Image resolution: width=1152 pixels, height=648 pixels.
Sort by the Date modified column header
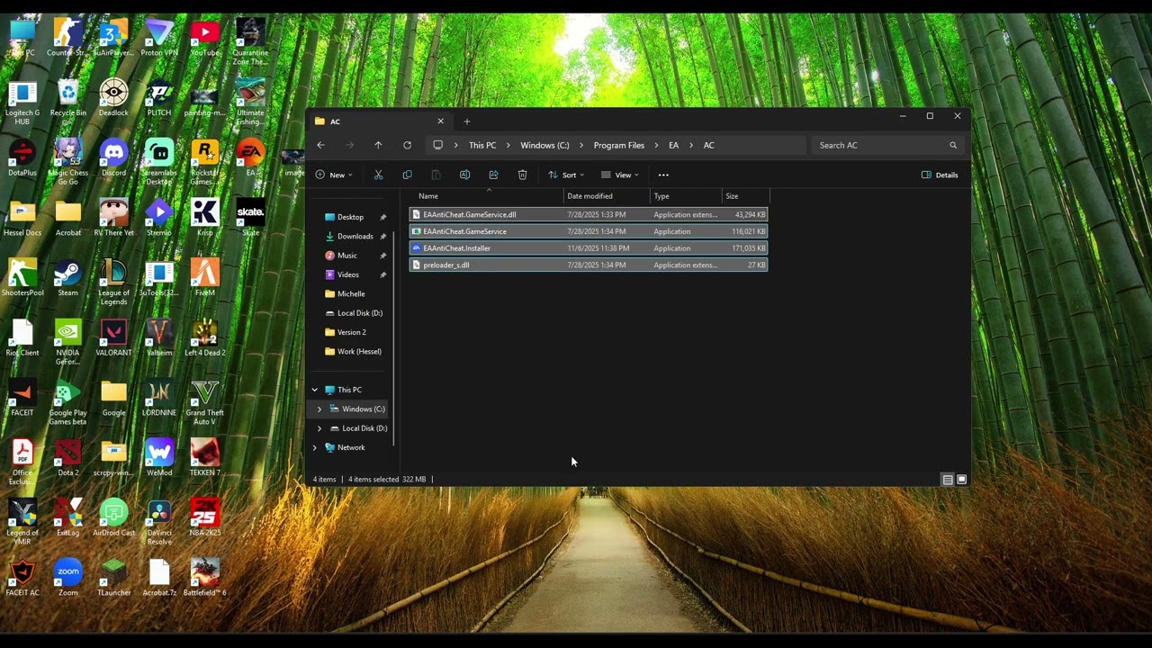607,196
